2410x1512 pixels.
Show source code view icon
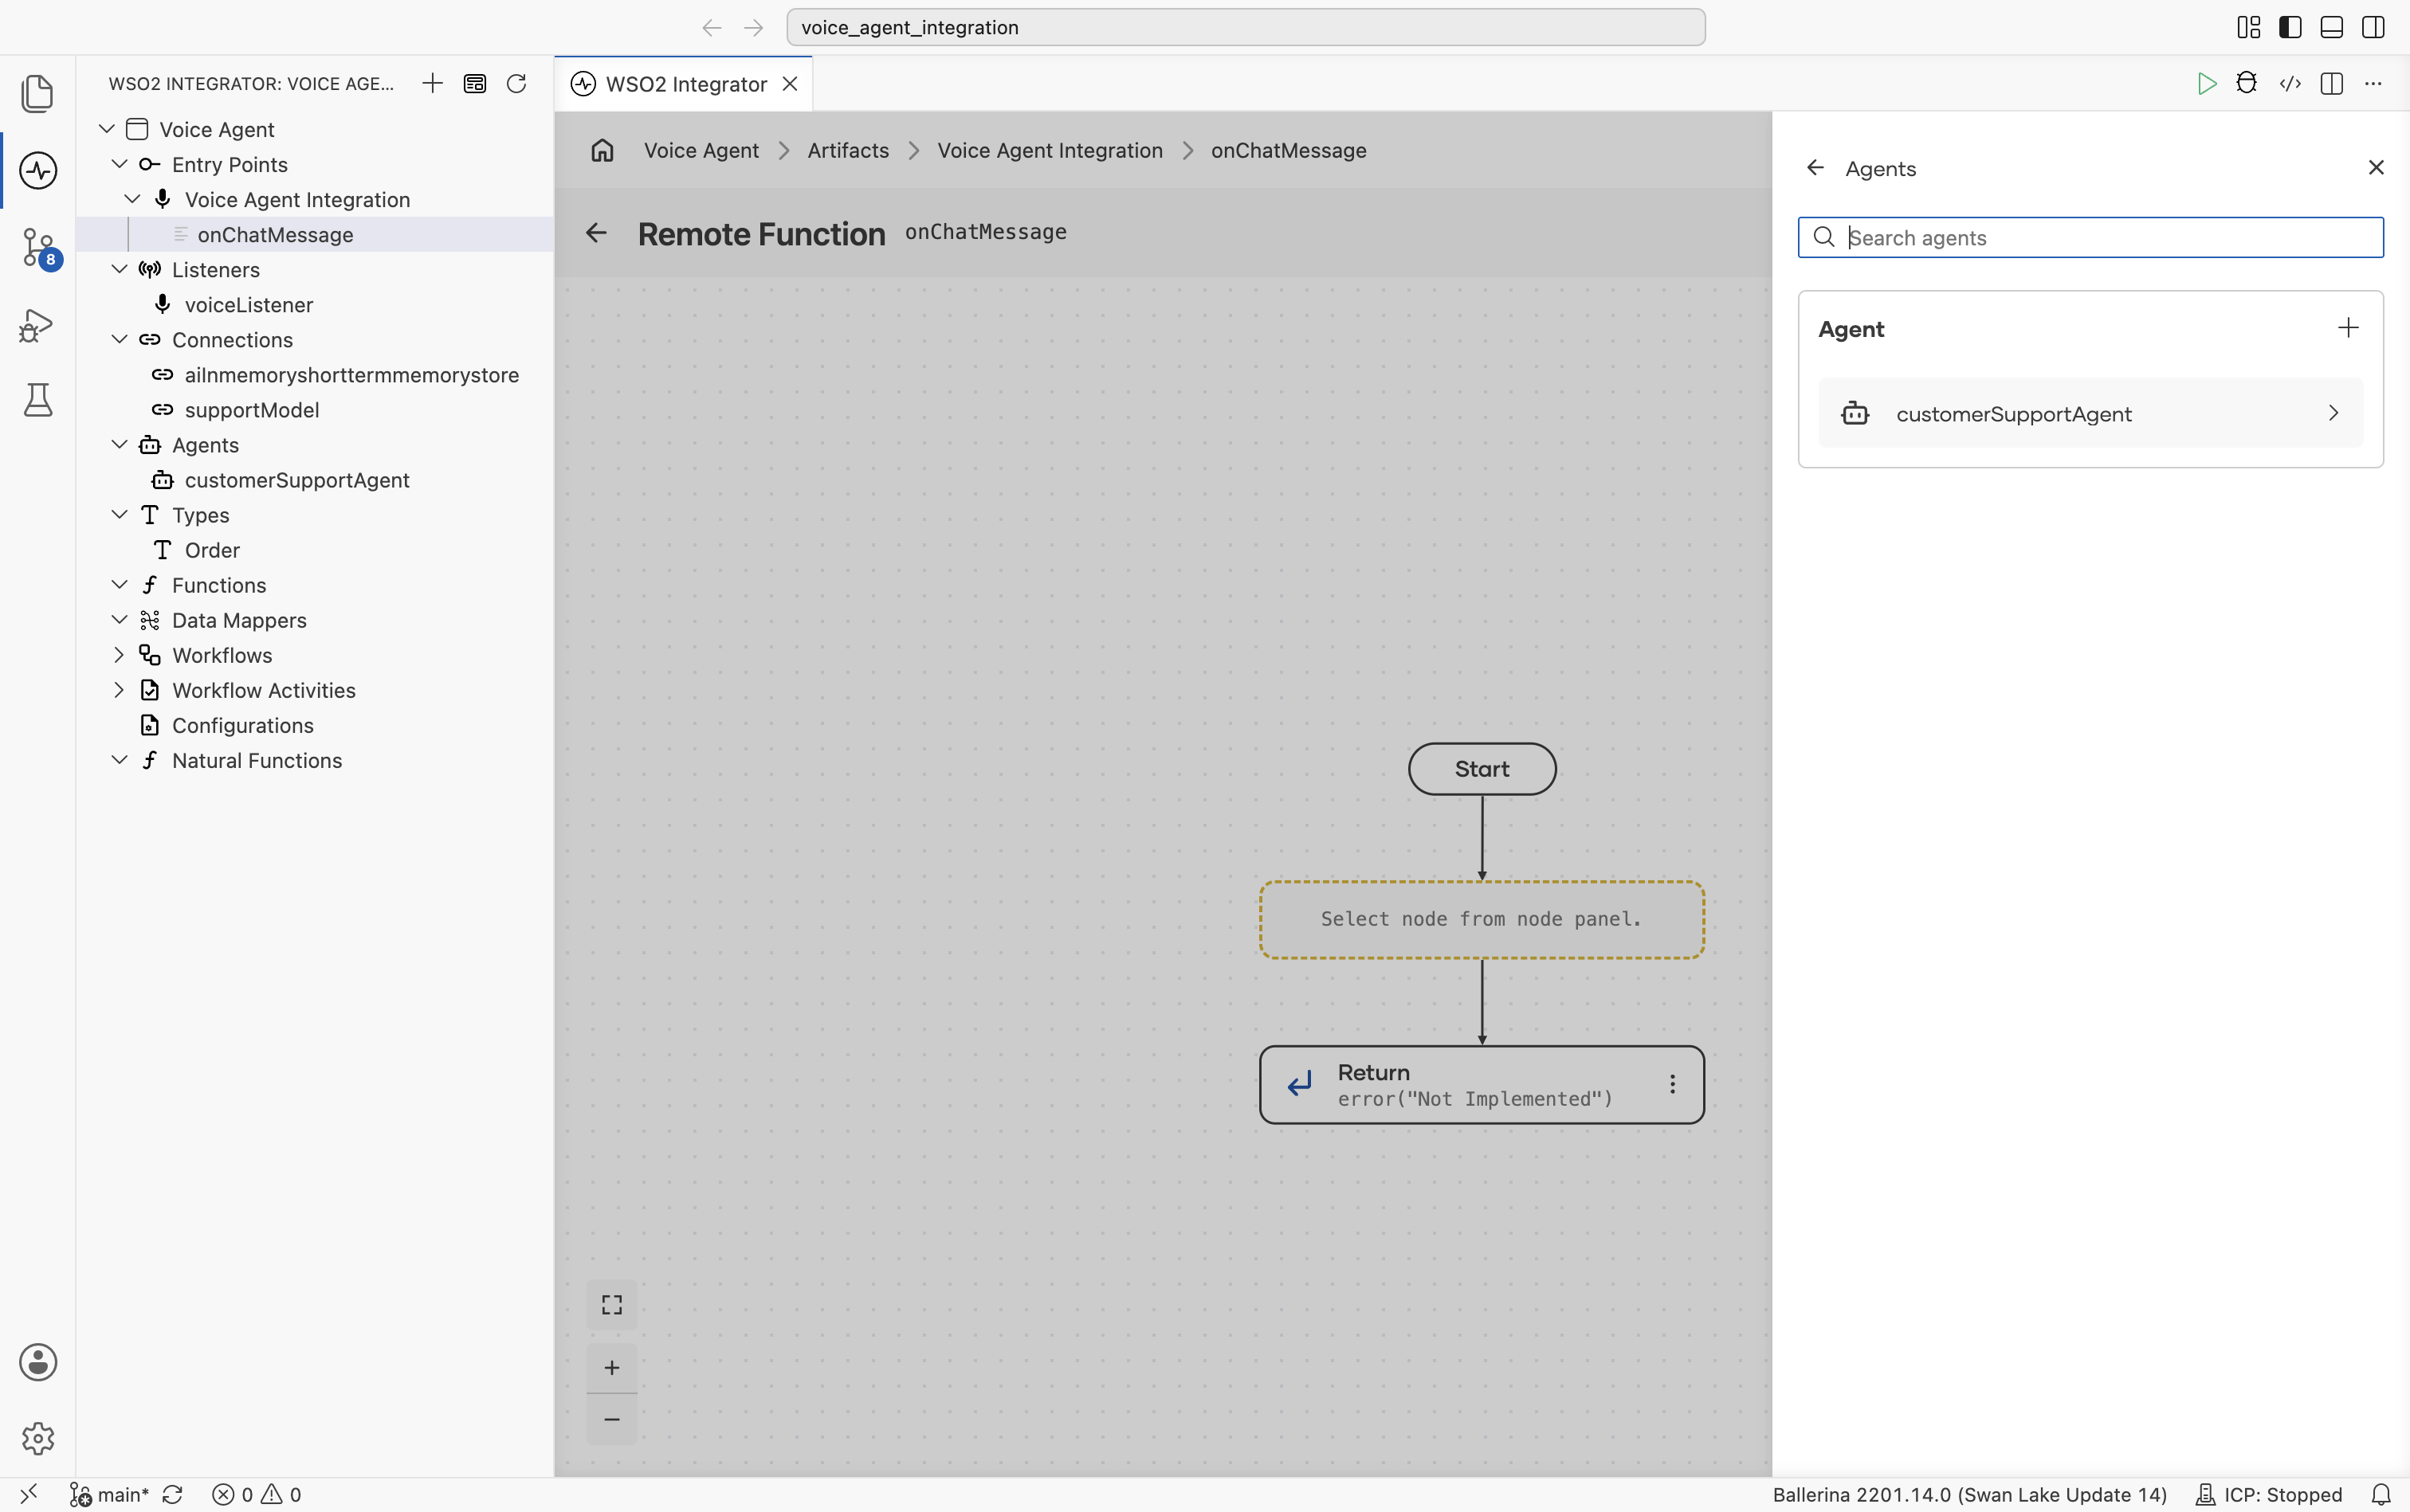click(x=2290, y=84)
